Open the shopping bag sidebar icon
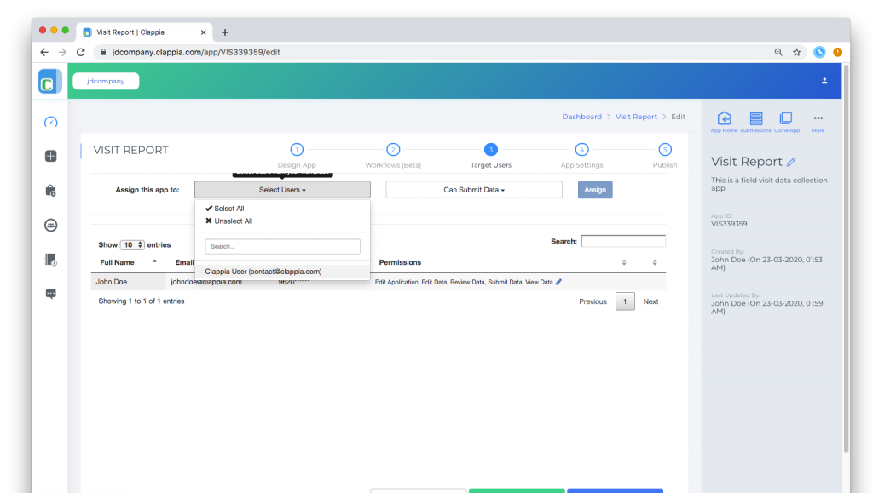This screenshot has width=873, height=493. 50,191
